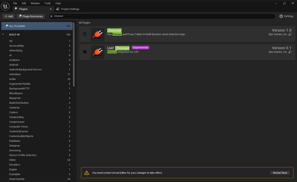Click the Add plugin button
The height and width of the screenshot is (182, 297).
click(x=9, y=16)
